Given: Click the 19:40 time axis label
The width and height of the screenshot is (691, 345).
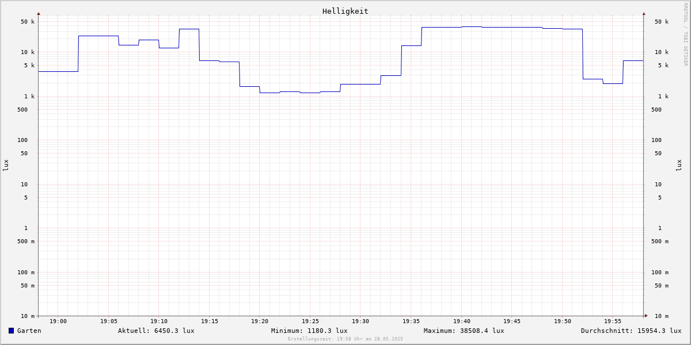Looking at the screenshot, I should tap(462, 321).
